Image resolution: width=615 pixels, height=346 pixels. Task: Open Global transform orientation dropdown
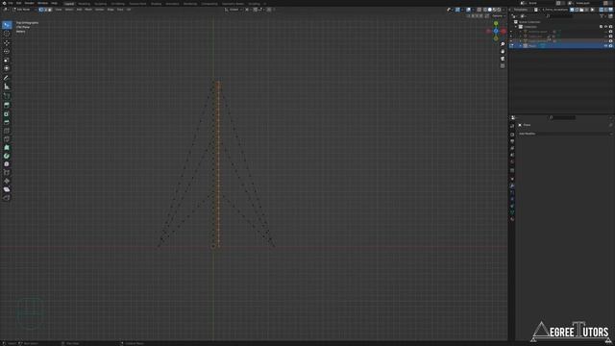click(x=234, y=10)
